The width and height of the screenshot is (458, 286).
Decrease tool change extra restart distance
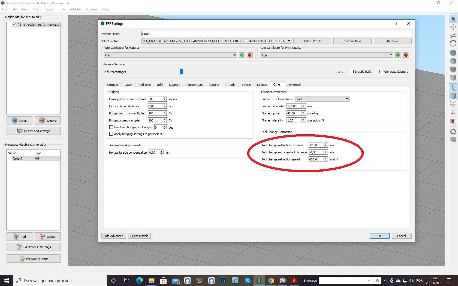coord(326,153)
